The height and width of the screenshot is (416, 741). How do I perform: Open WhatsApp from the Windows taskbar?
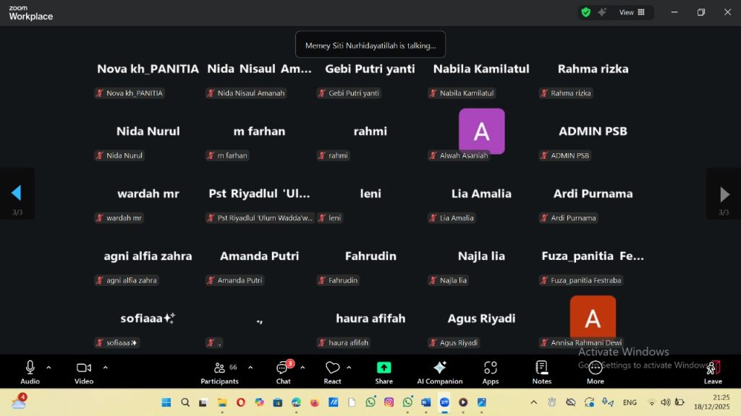point(370,402)
